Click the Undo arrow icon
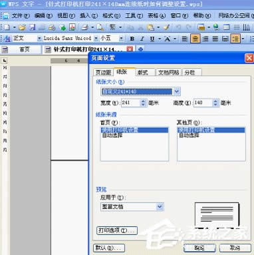This screenshot has width=254, height=255. pyautogui.click(x=178, y=27)
